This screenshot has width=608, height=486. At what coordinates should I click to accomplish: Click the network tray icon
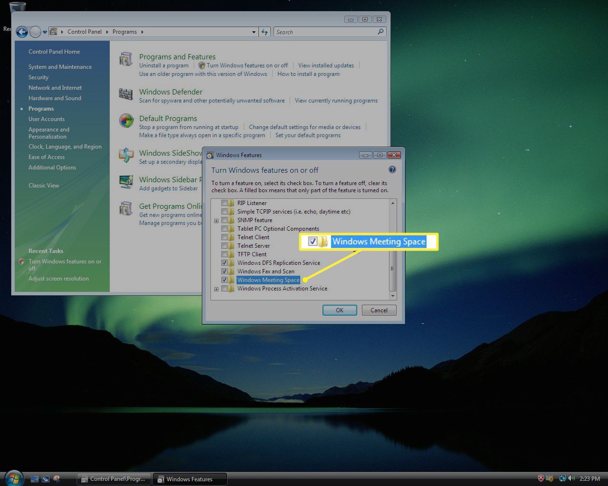pos(562,478)
